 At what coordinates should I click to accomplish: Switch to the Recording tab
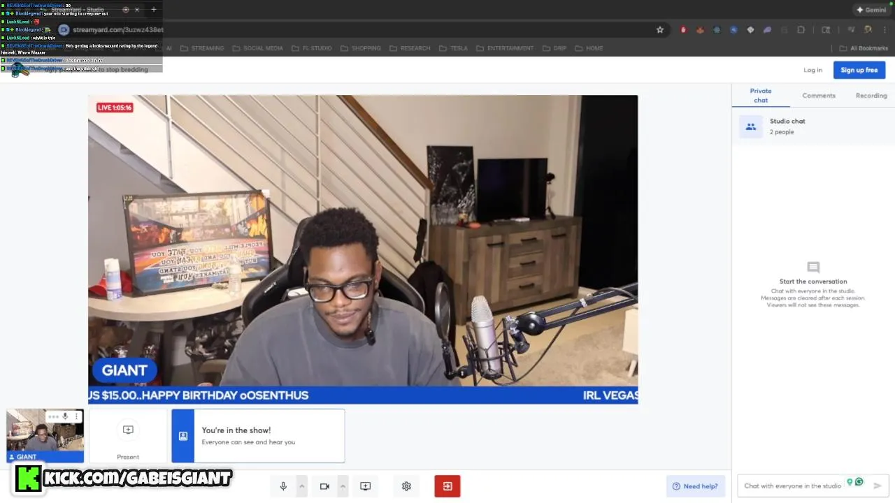pos(871,96)
